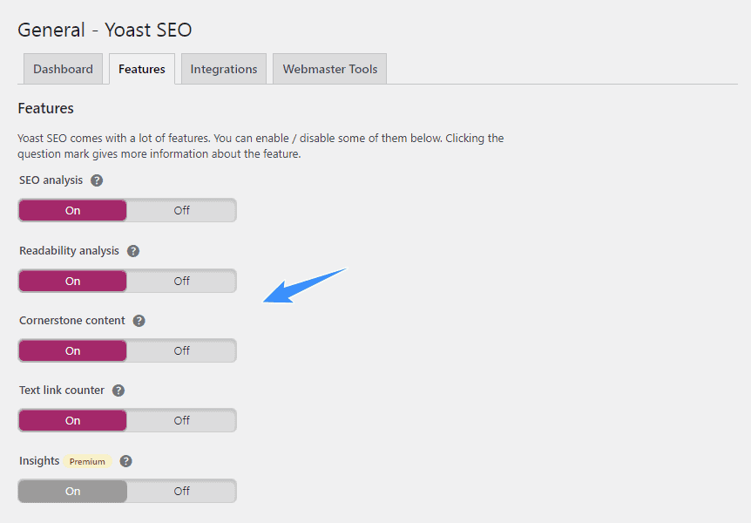Switch to the Dashboard tab
751x523 pixels.
click(x=64, y=69)
